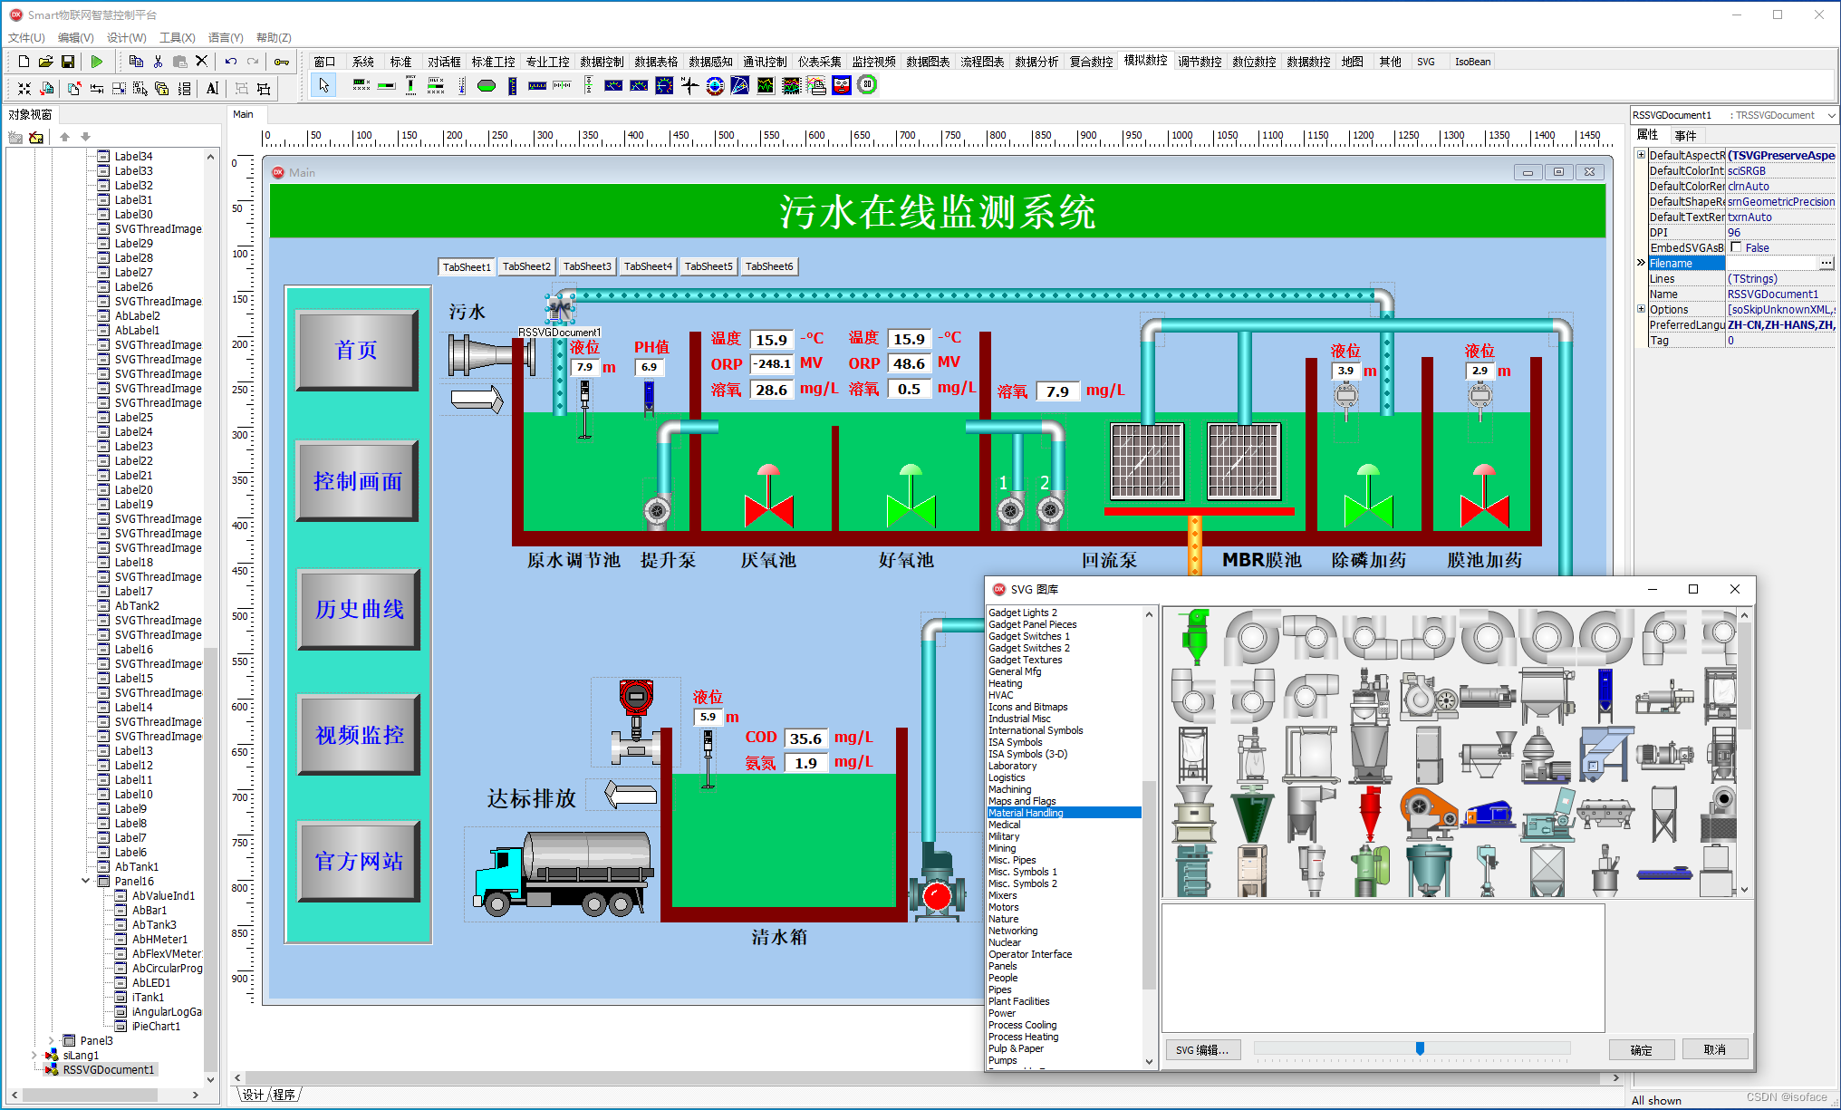Open the 文件(U) menu
Viewport: 1841px width, 1110px height.
(x=26, y=38)
